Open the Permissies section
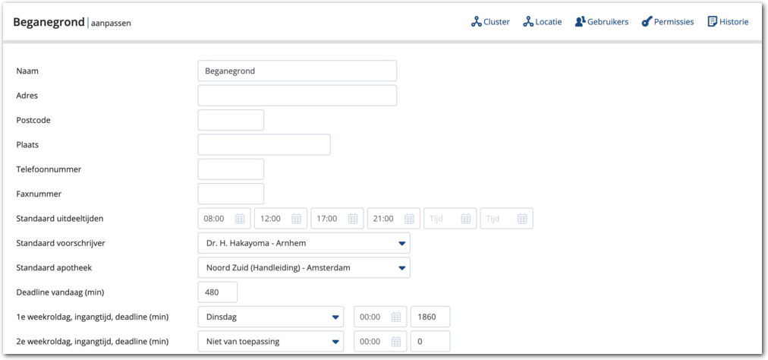Viewport: 768px width, 360px height. click(668, 22)
